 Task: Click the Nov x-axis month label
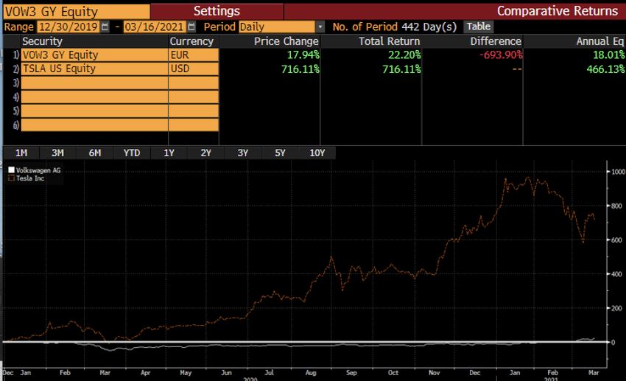pos(434,373)
